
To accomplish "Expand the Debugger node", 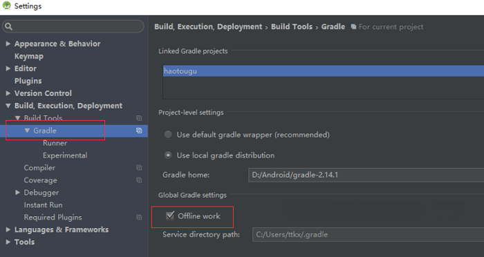I will tap(17, 193).
